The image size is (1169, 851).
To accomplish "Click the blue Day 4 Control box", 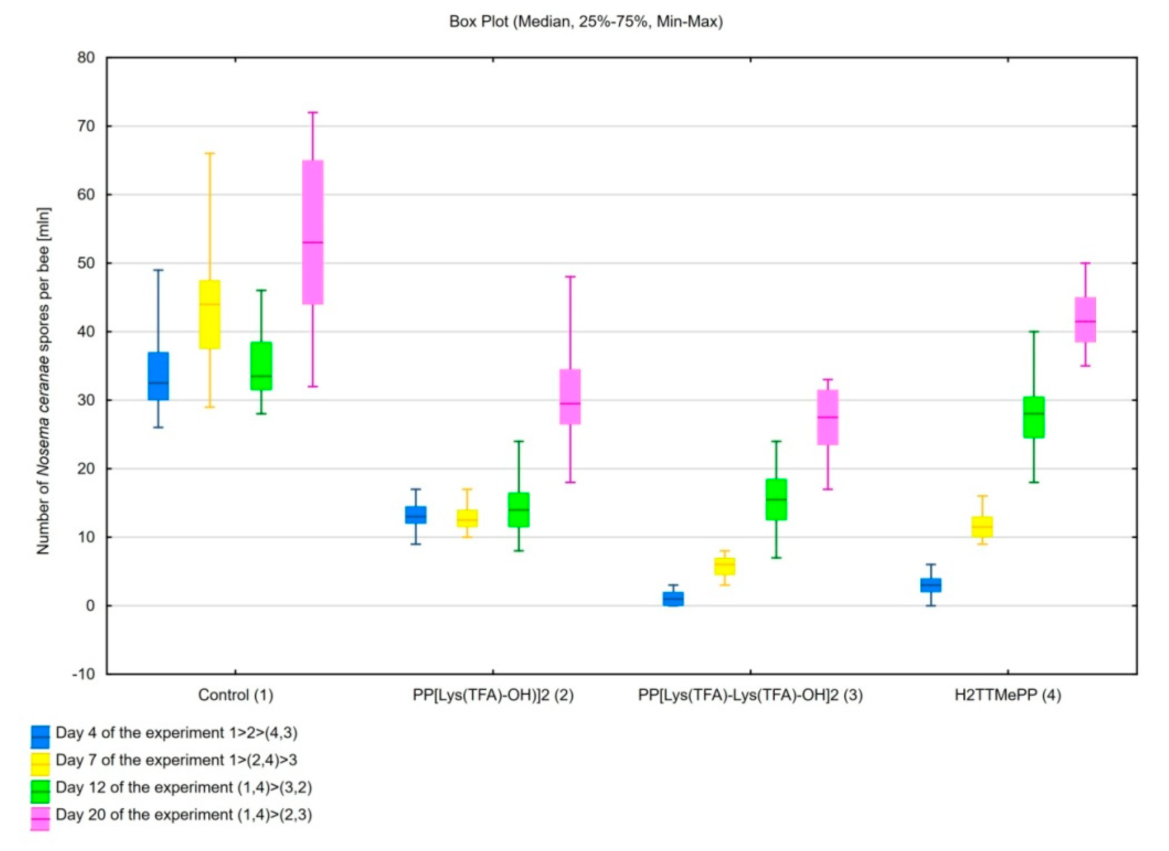I will click(158, 376).
